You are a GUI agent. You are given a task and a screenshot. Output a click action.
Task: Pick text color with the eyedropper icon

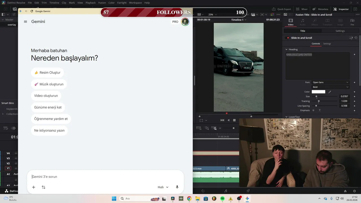pos(330,92)
